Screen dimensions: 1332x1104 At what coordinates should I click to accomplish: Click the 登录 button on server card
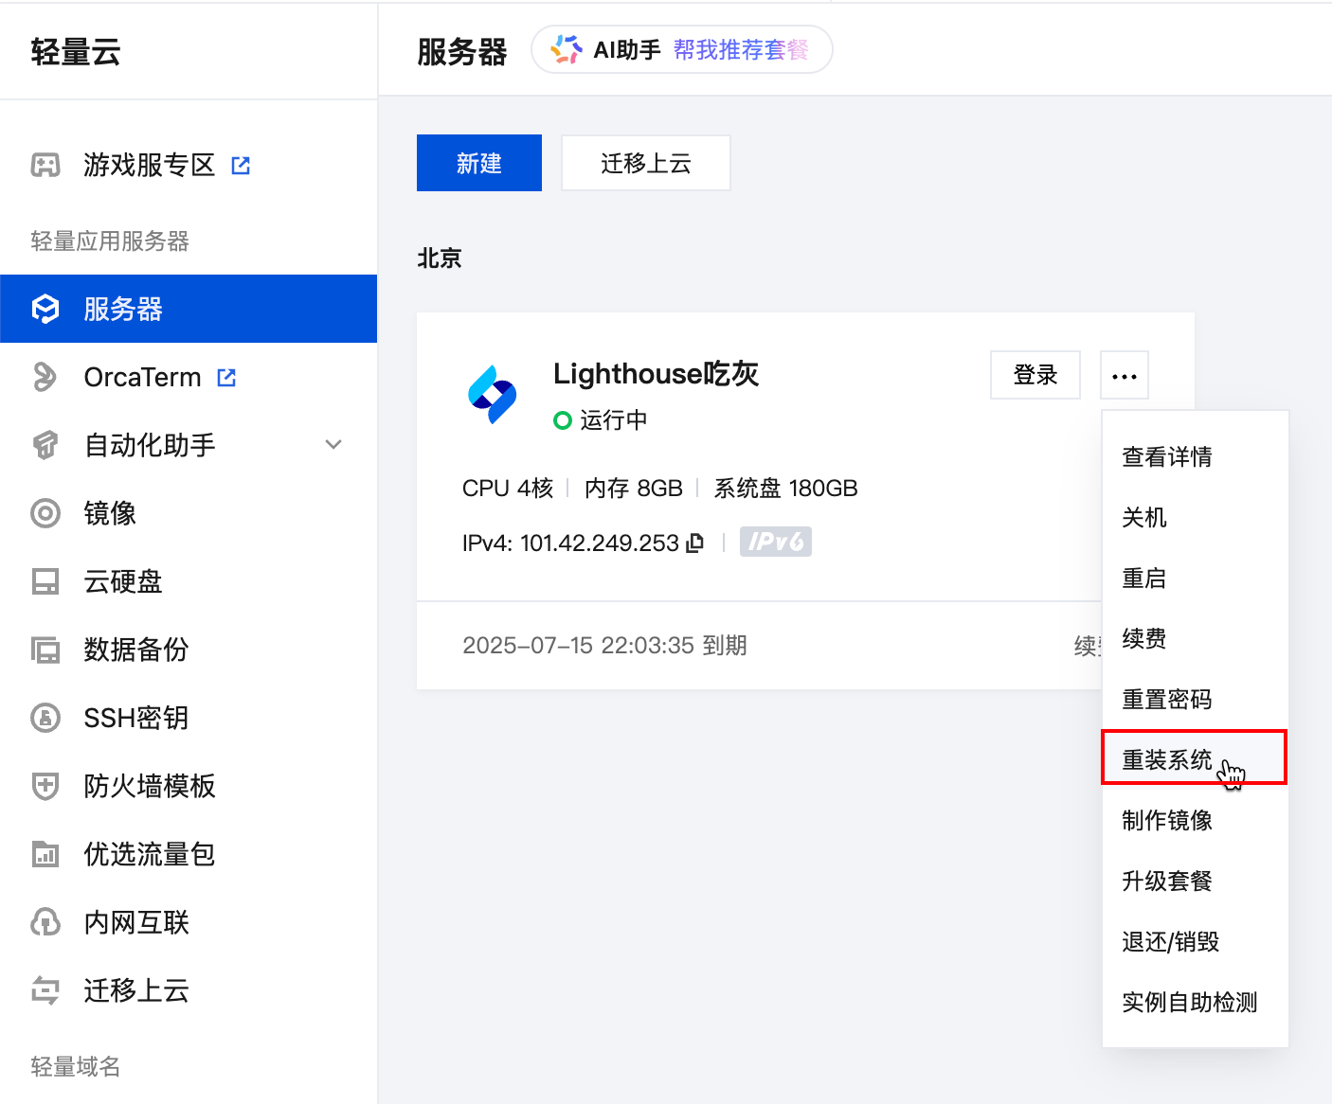(x=1035, y=375)
